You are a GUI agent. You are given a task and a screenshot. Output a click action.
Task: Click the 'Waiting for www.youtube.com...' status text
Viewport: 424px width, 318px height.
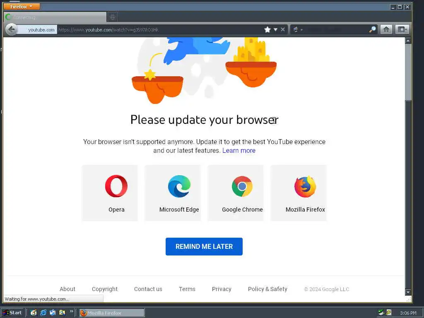coord(37,299)
